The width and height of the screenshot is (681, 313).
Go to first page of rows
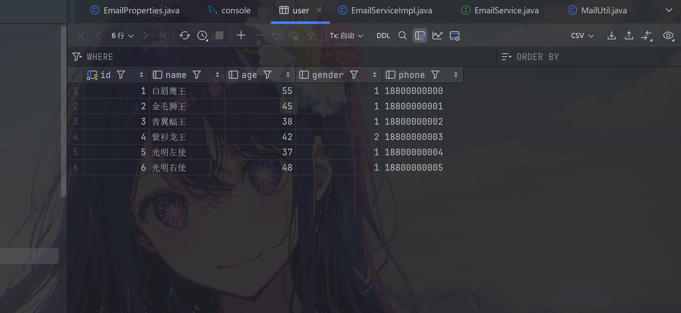[81, 35]
